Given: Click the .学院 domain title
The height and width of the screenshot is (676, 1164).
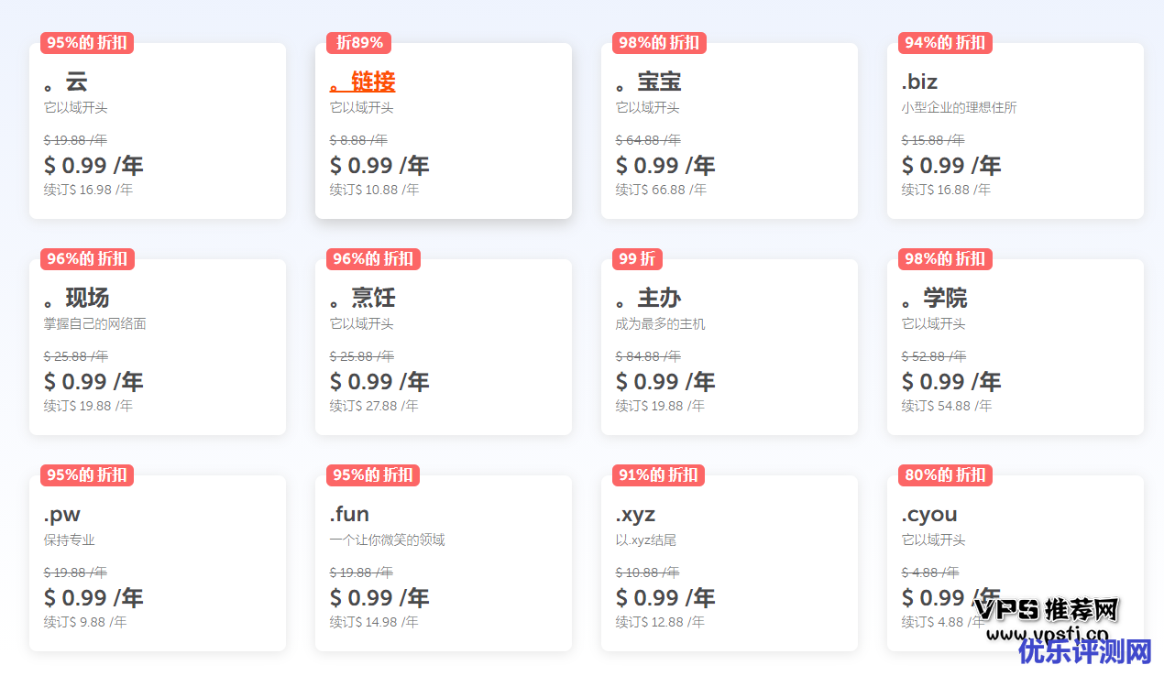Looking at the screenshot, I should [x=934, y=299].
